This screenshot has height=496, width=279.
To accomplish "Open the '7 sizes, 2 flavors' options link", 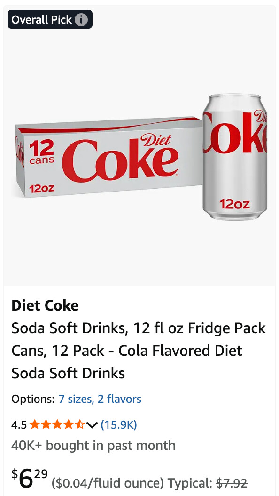I will pyautogui.click(x=100, y=399).
